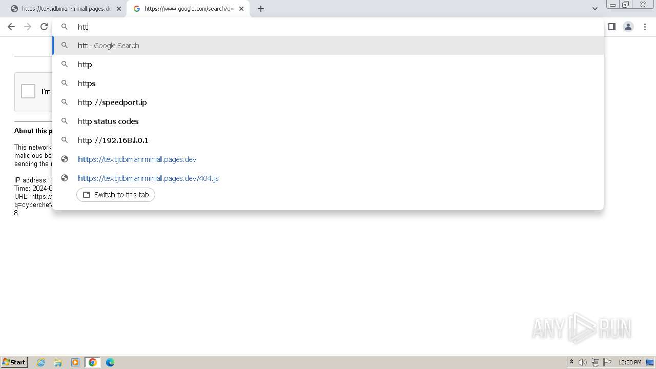656x369 pixels.
Task: Click the browser Forward arrow
Action: 28,27
